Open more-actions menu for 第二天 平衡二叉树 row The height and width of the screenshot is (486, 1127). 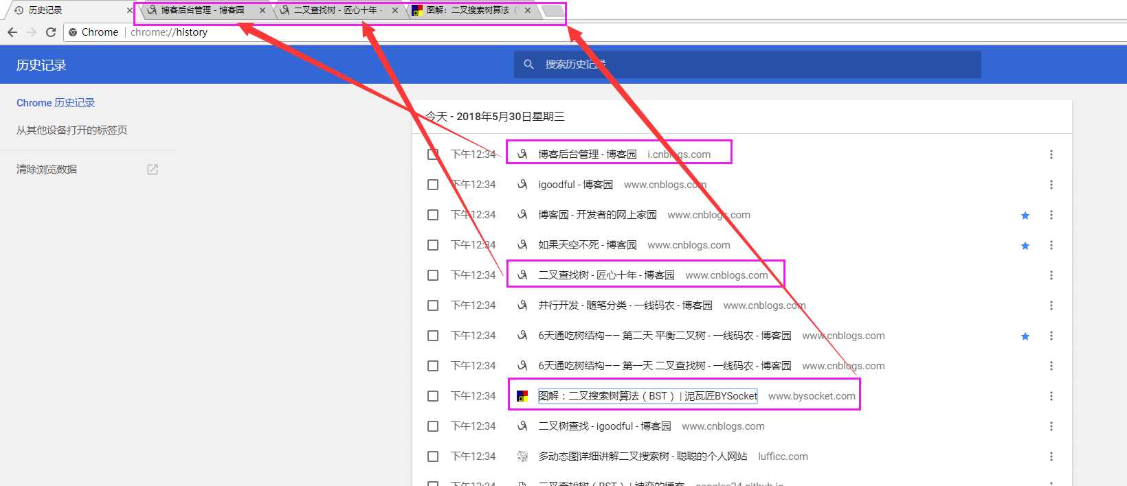(1051, 336)
